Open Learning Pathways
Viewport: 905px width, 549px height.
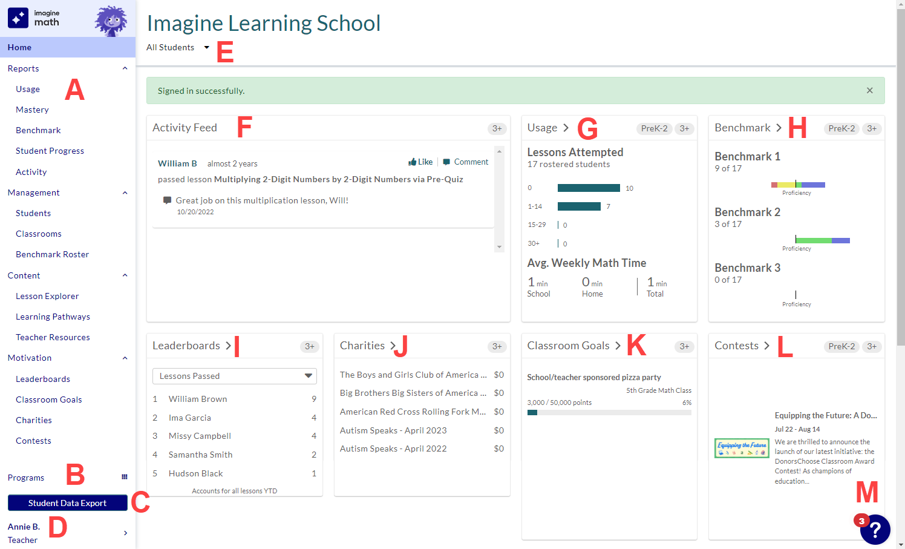tap(53, 317)
